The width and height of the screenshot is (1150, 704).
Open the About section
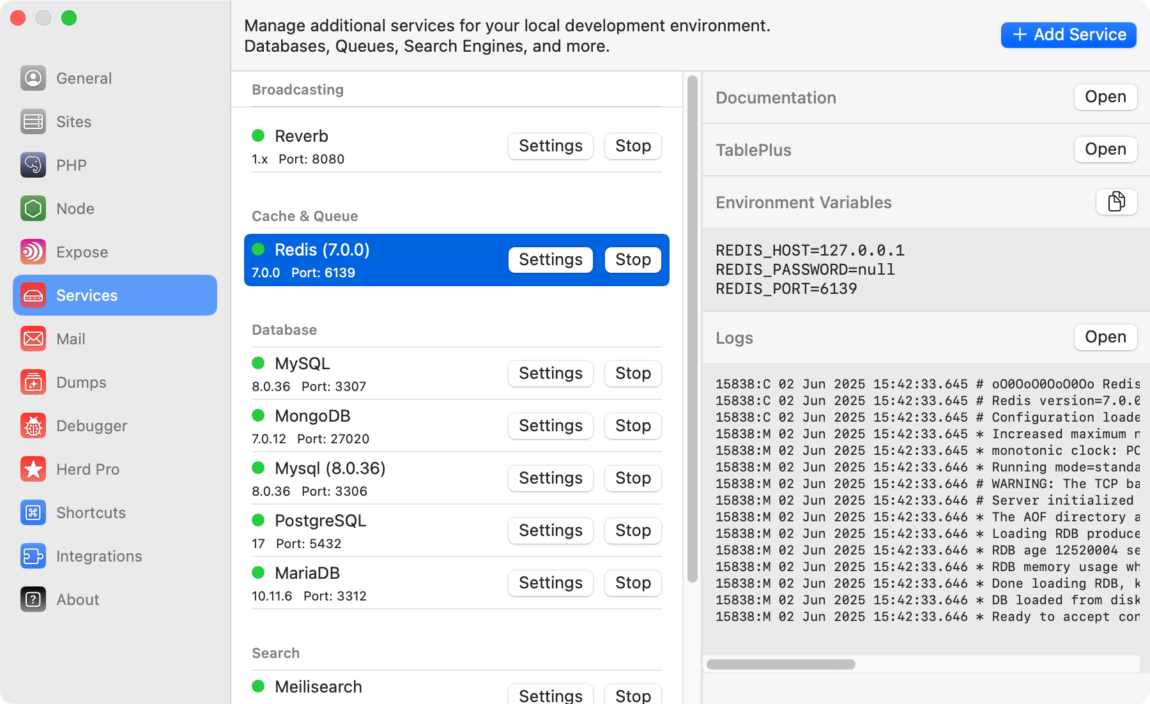[x=77, y=599]
